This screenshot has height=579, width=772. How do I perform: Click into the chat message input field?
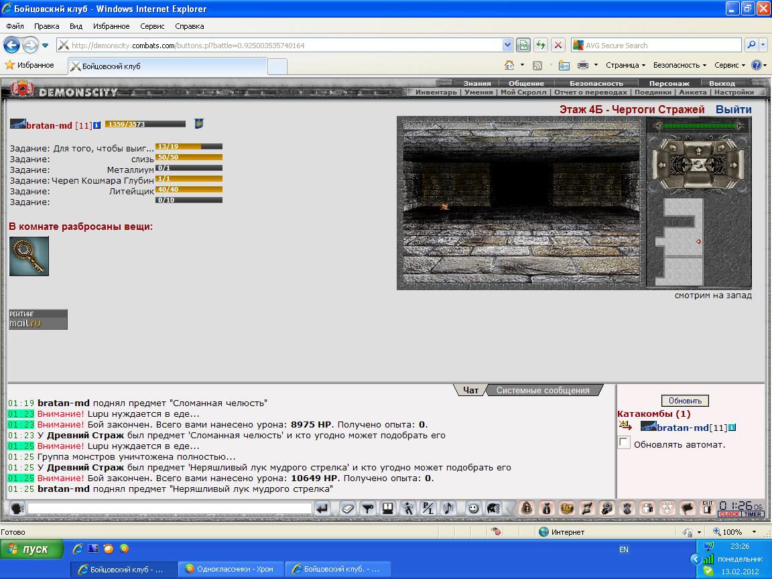pyautogui.click(x=170, y=508)
